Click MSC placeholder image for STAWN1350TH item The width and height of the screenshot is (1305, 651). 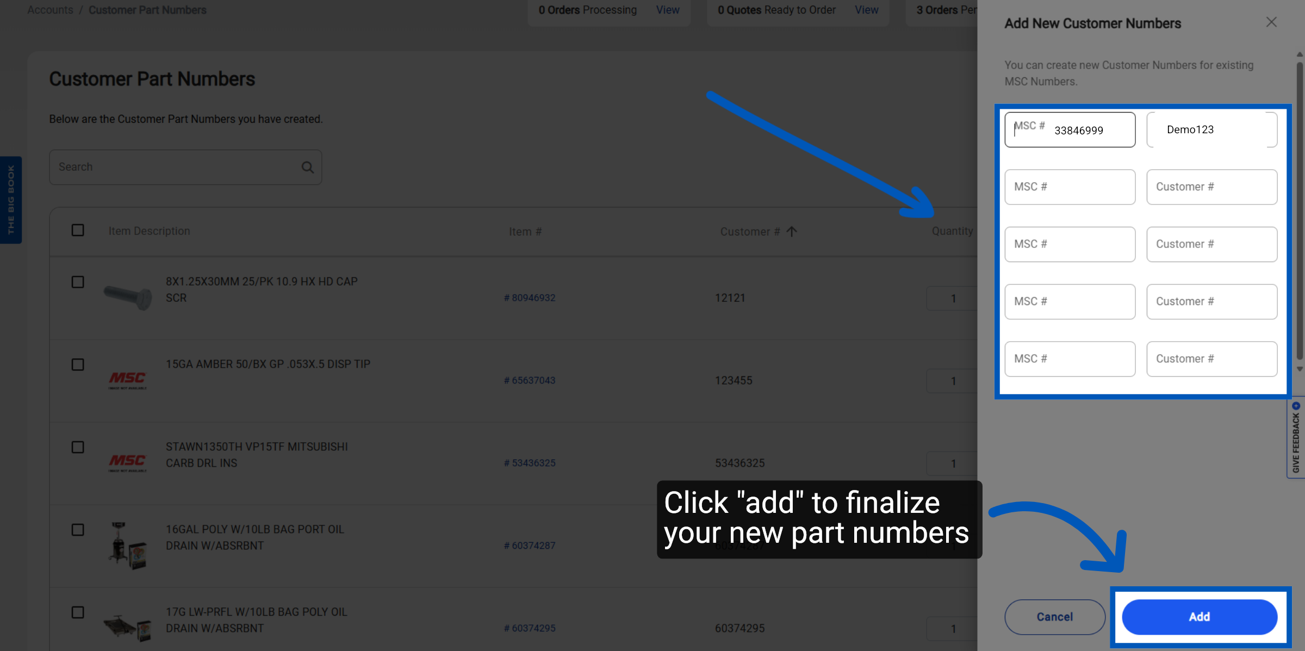128,463
